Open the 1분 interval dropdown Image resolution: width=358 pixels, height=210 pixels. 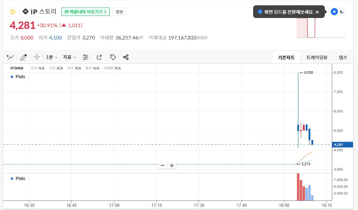coord(52,57)
